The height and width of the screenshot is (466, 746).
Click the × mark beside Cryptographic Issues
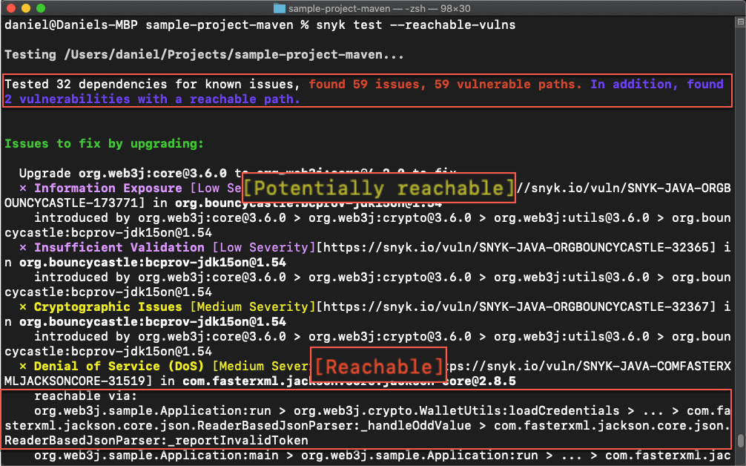pyautogui.click(x=23, y=307)
